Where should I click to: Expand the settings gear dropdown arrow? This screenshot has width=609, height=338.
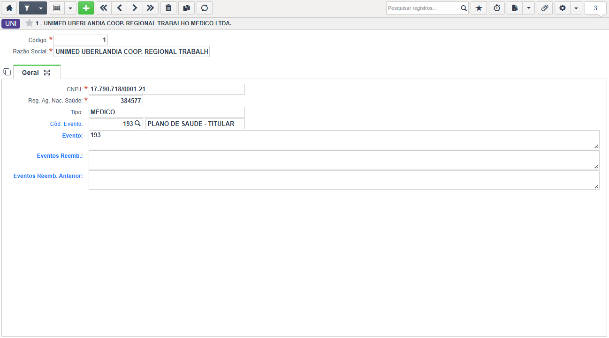click(577, 8)
